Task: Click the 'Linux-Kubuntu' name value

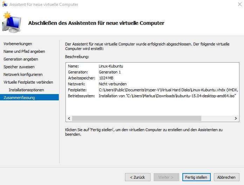Action: pos(111,66)
